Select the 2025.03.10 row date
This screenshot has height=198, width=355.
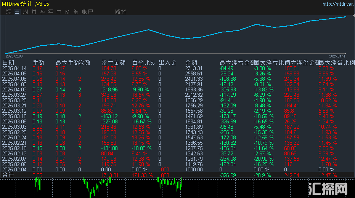click(x=14, y=116)
